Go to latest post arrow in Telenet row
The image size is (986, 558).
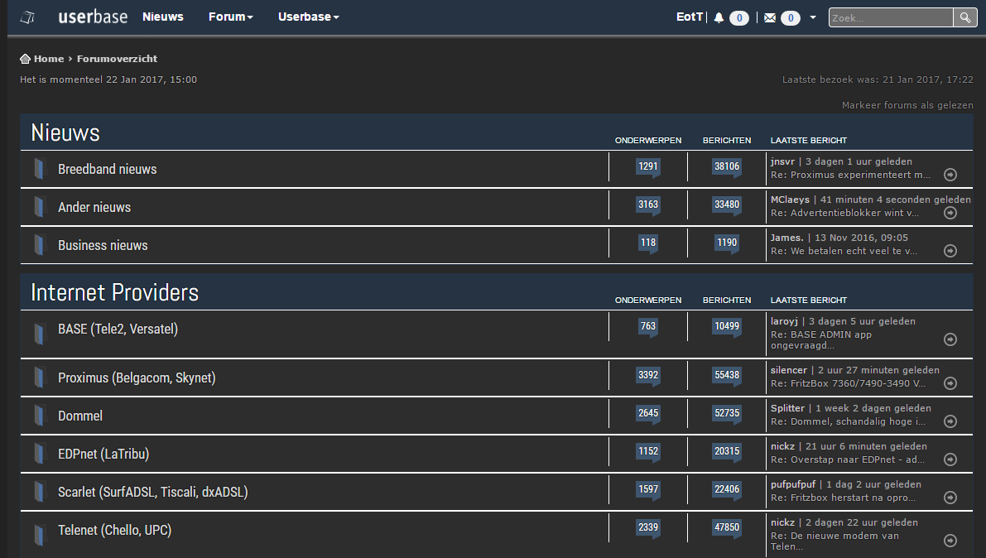coord(950,541)
